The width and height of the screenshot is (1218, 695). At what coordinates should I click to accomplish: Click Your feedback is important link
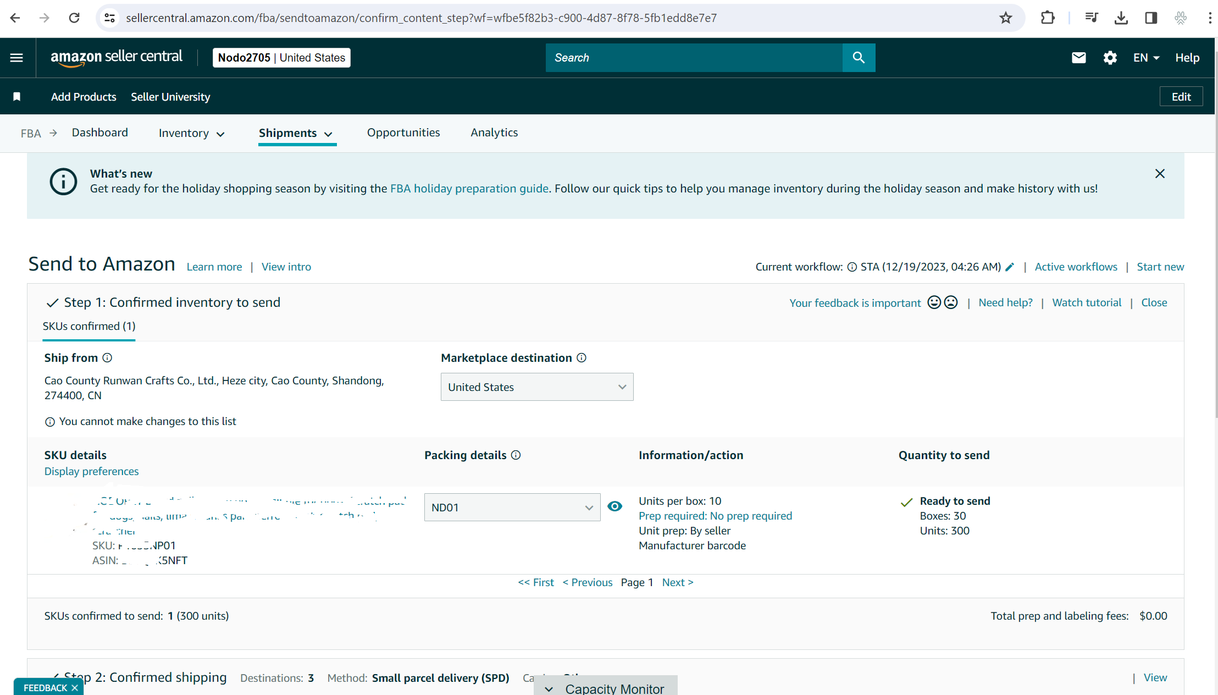[855, 303]
